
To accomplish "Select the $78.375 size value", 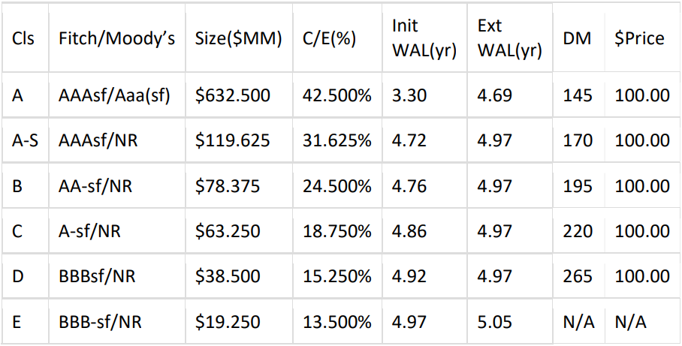I will pyautogui.click(x=228, y=186).
